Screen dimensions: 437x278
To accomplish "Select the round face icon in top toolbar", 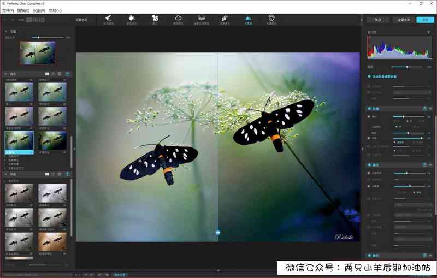I will (271, 19).
